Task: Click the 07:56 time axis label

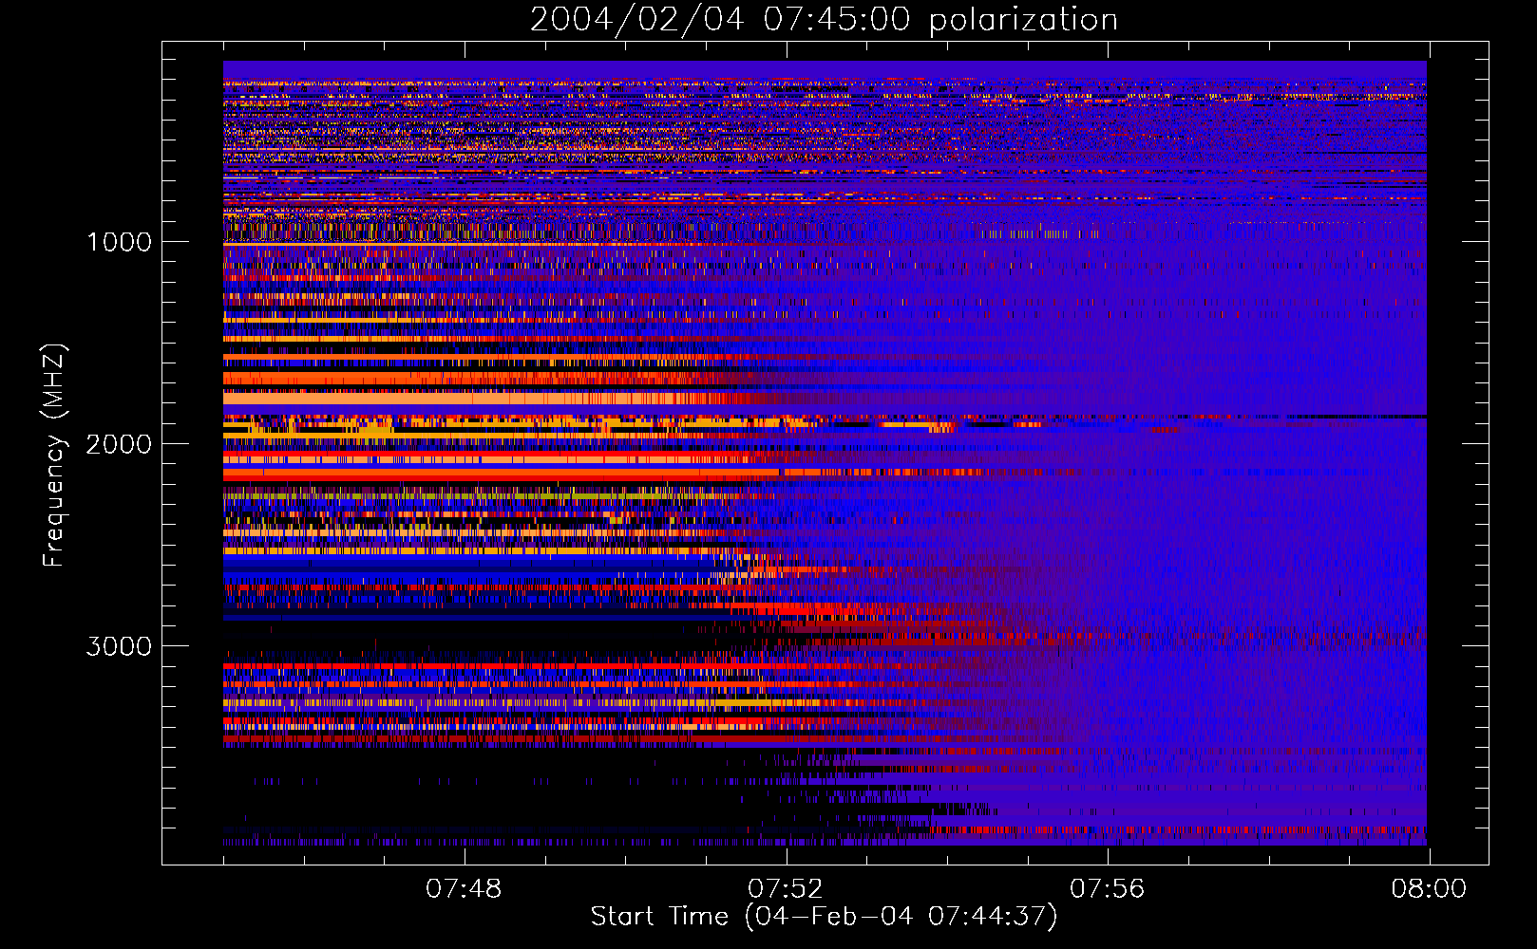Action: point(1108,889)
